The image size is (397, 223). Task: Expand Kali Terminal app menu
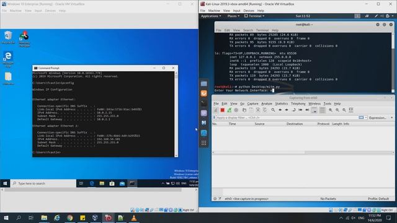click(x=254, y=16)
